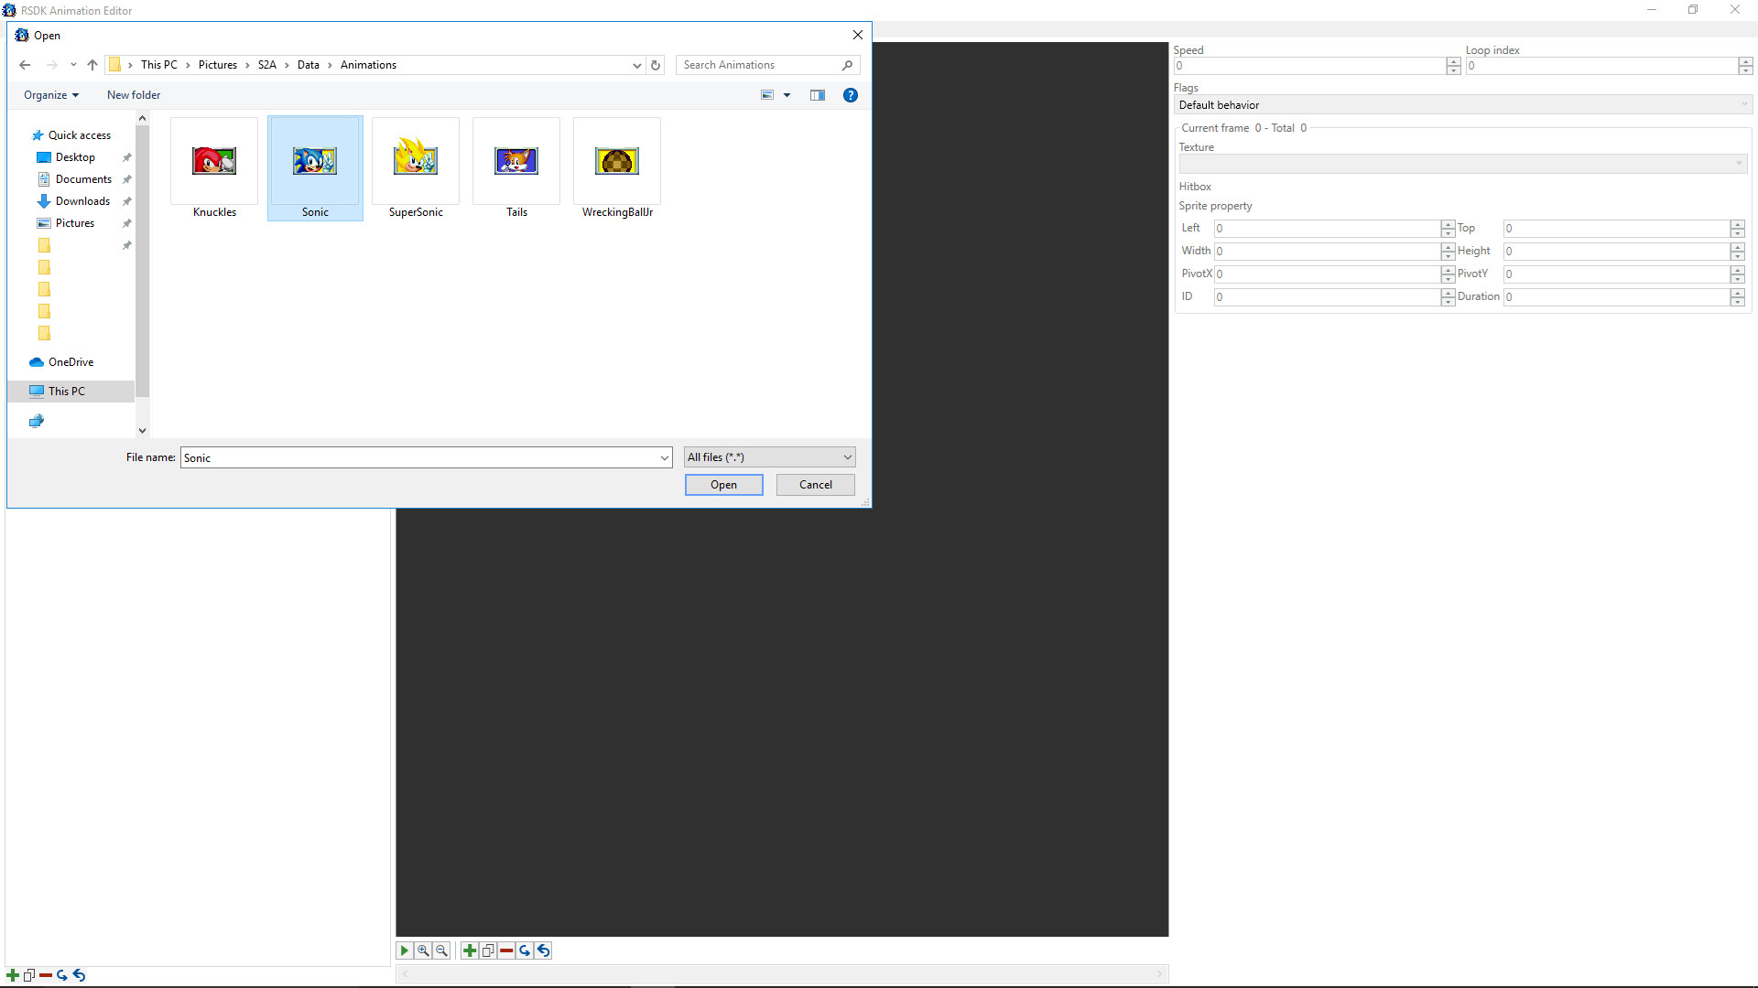
Task: Unpin Downloads from Quick access
Action: click(126, 201)
